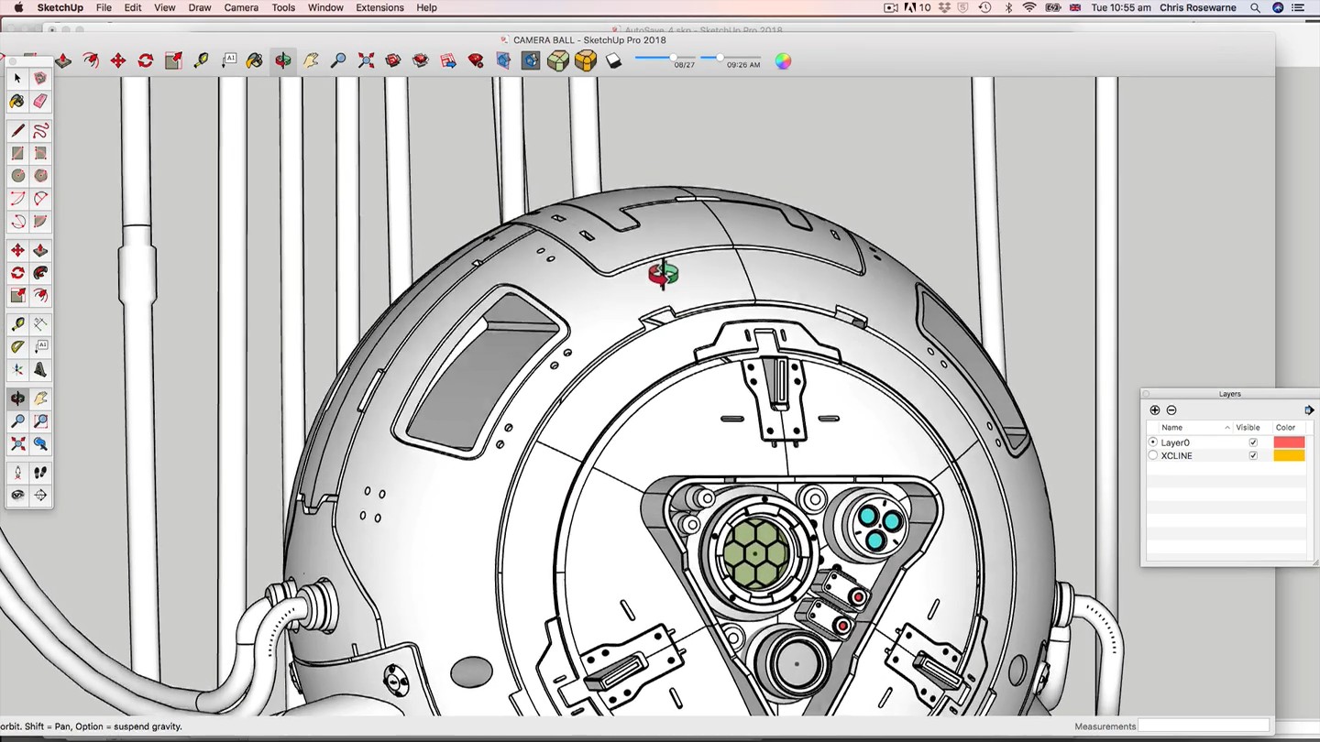Choose the Look Around eye tool
The height and width of the screenshot is (742, 1320).
click(17, 496)
